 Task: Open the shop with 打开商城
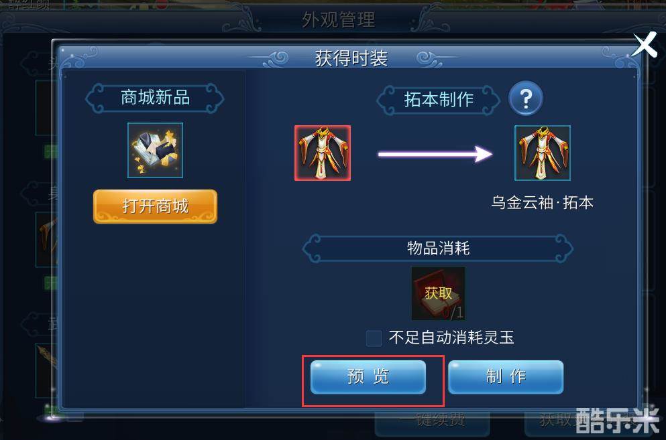pyautogui.click(x=156, y=207)
